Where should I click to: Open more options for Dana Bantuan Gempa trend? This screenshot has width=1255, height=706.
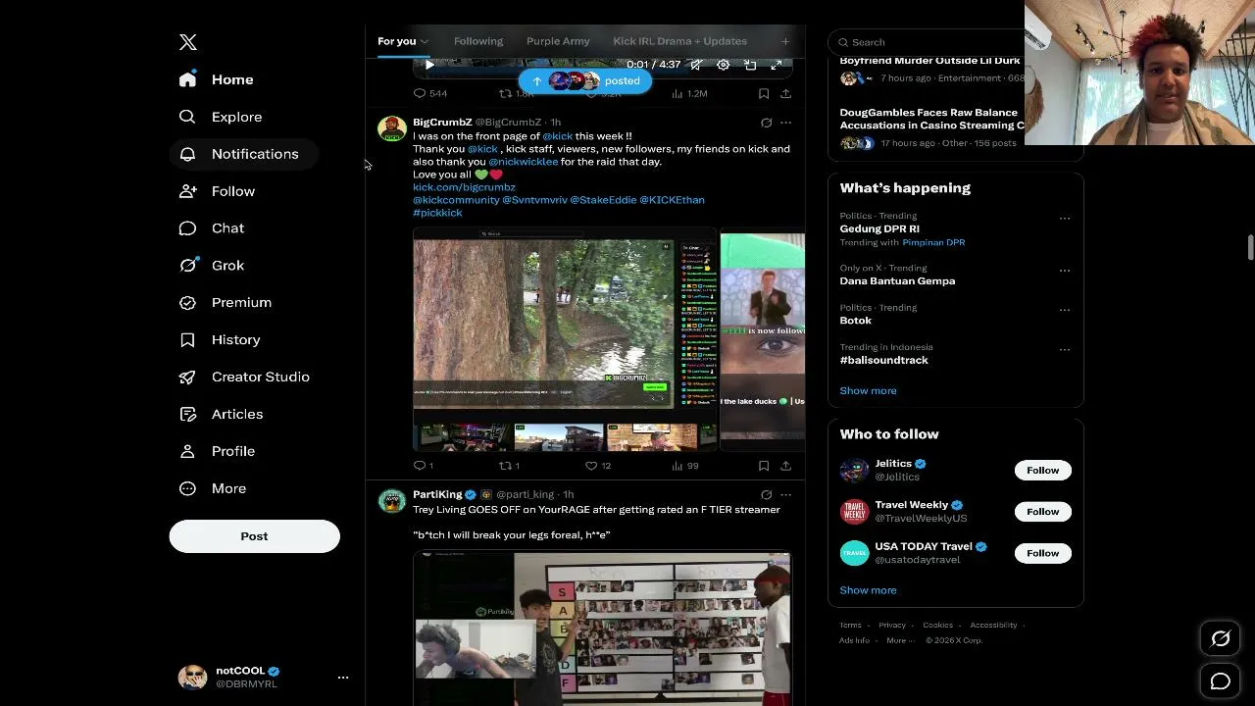click(x=1065, y=271)
